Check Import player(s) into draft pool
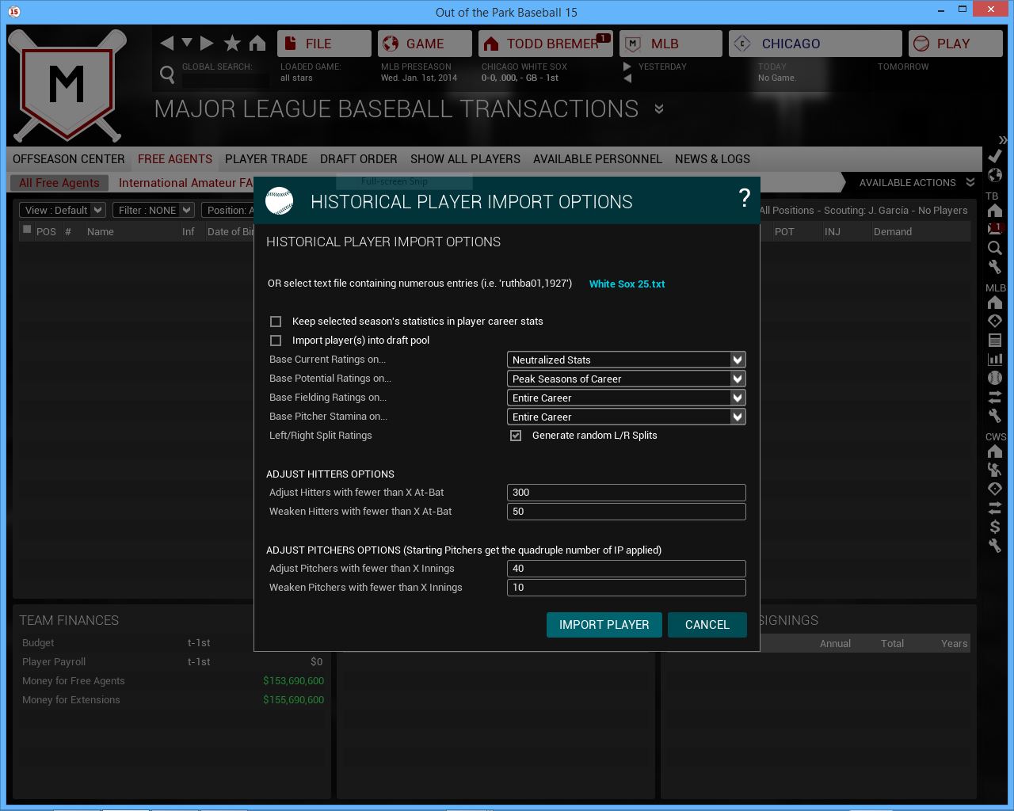This screenshot has height=811, width=1014. coord(276,341)
